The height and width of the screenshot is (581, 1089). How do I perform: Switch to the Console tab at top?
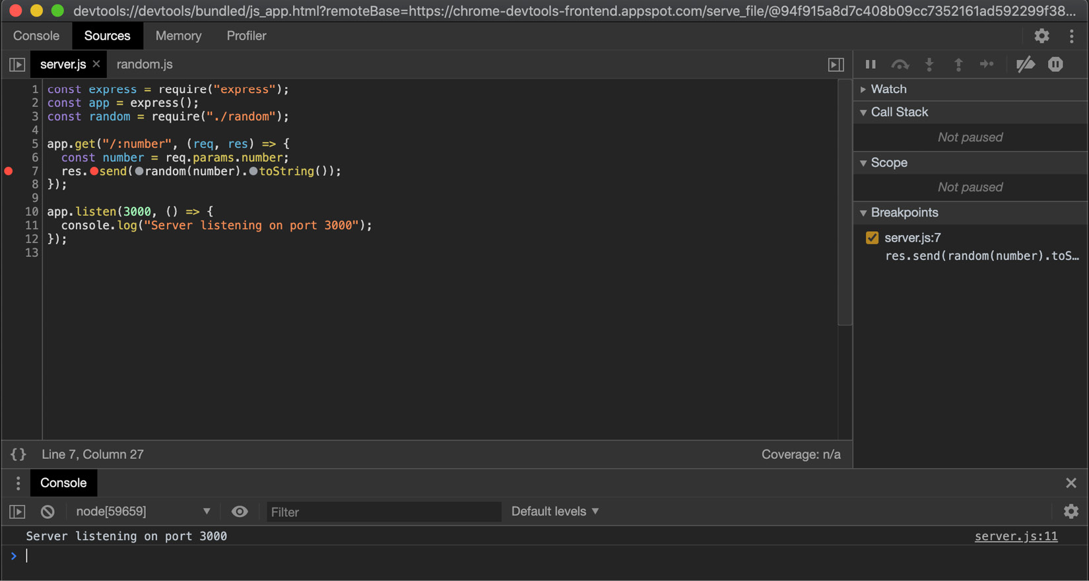pyautogui.click(x=36, y=36)
